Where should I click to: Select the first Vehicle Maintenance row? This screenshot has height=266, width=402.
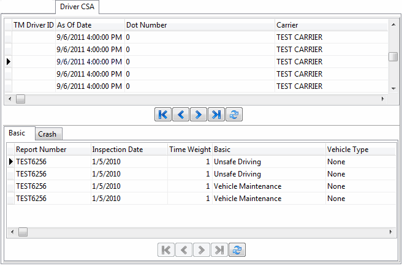coord(247,186)
